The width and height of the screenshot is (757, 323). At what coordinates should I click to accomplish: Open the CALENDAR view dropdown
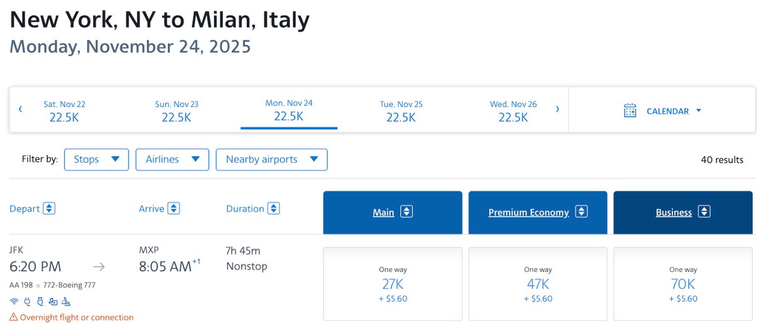click(x=662, y=111)
